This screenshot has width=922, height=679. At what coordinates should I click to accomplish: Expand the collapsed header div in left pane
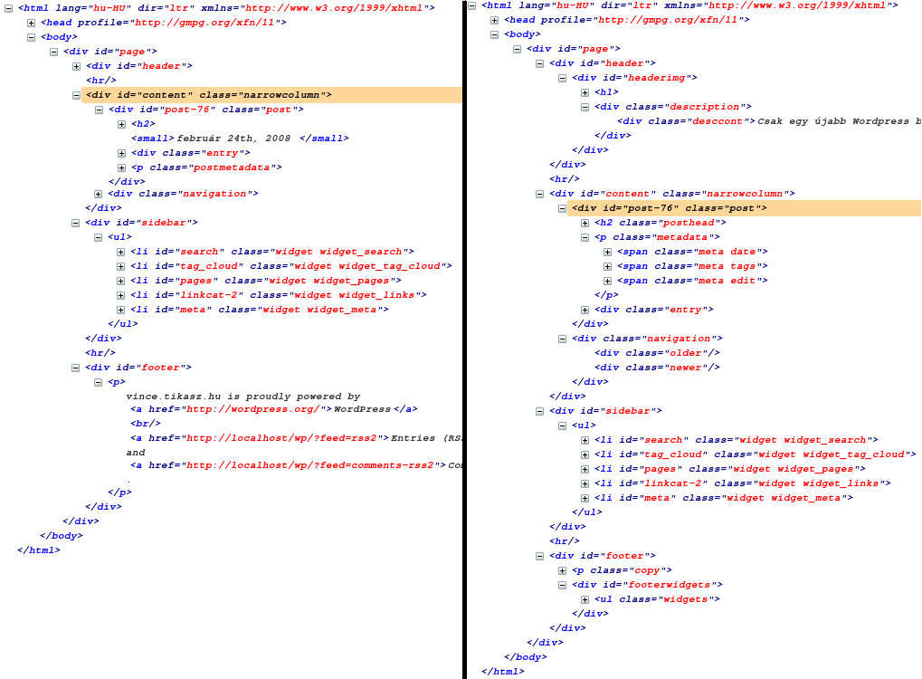[x=77, y=66]
